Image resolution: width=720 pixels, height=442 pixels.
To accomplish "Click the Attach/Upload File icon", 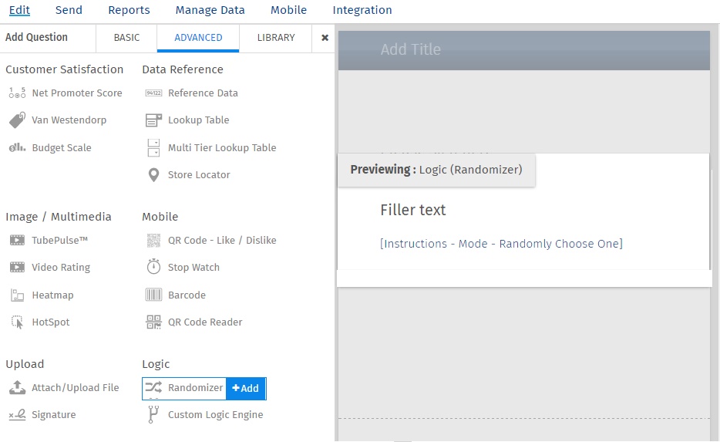I will (x=17, y=388).
